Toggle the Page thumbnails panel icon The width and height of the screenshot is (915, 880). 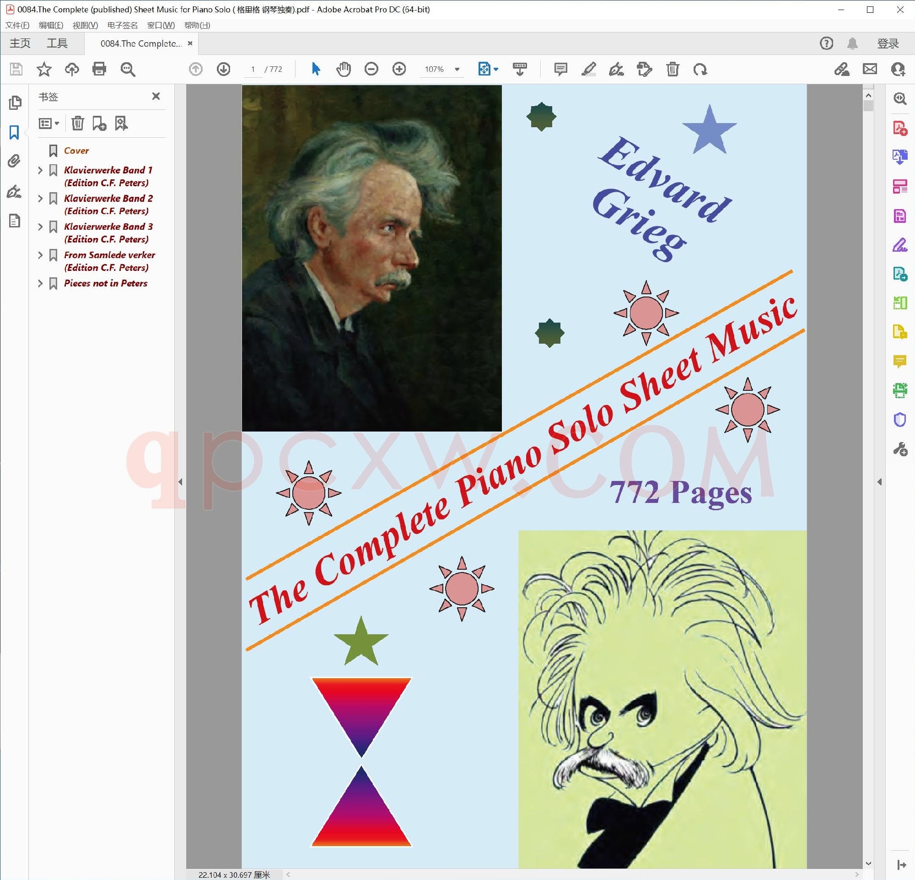pos(14,102)
